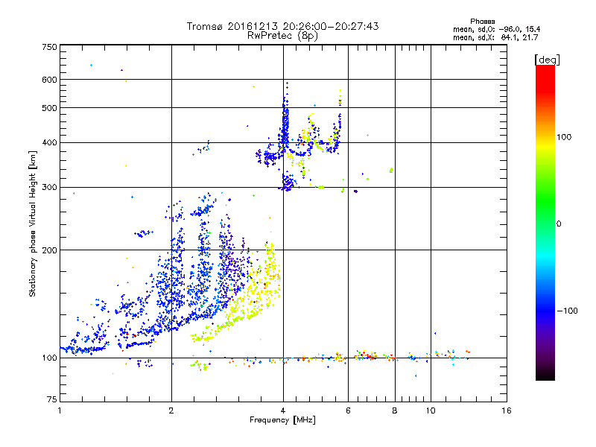Click y-axis tick label '75'
The image size is (596, 447).
tap(52, 399)
